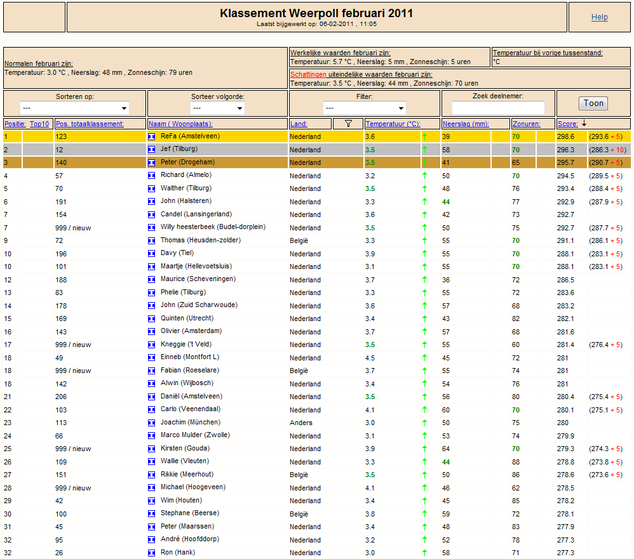634x559 pixels.
Task: Sort by the Neerslag (mm) column header
Action: pos(466,124)
